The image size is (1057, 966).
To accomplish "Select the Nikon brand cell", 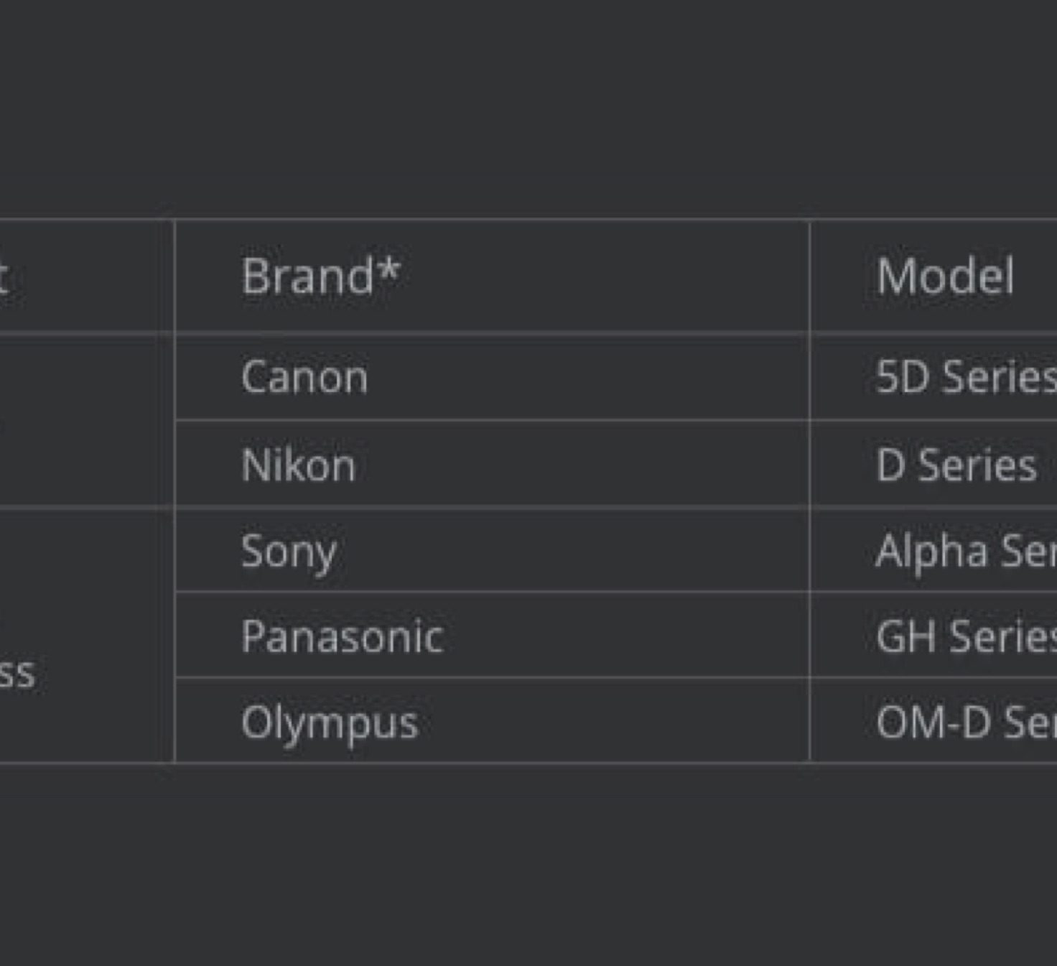I will tap(299, 465).
